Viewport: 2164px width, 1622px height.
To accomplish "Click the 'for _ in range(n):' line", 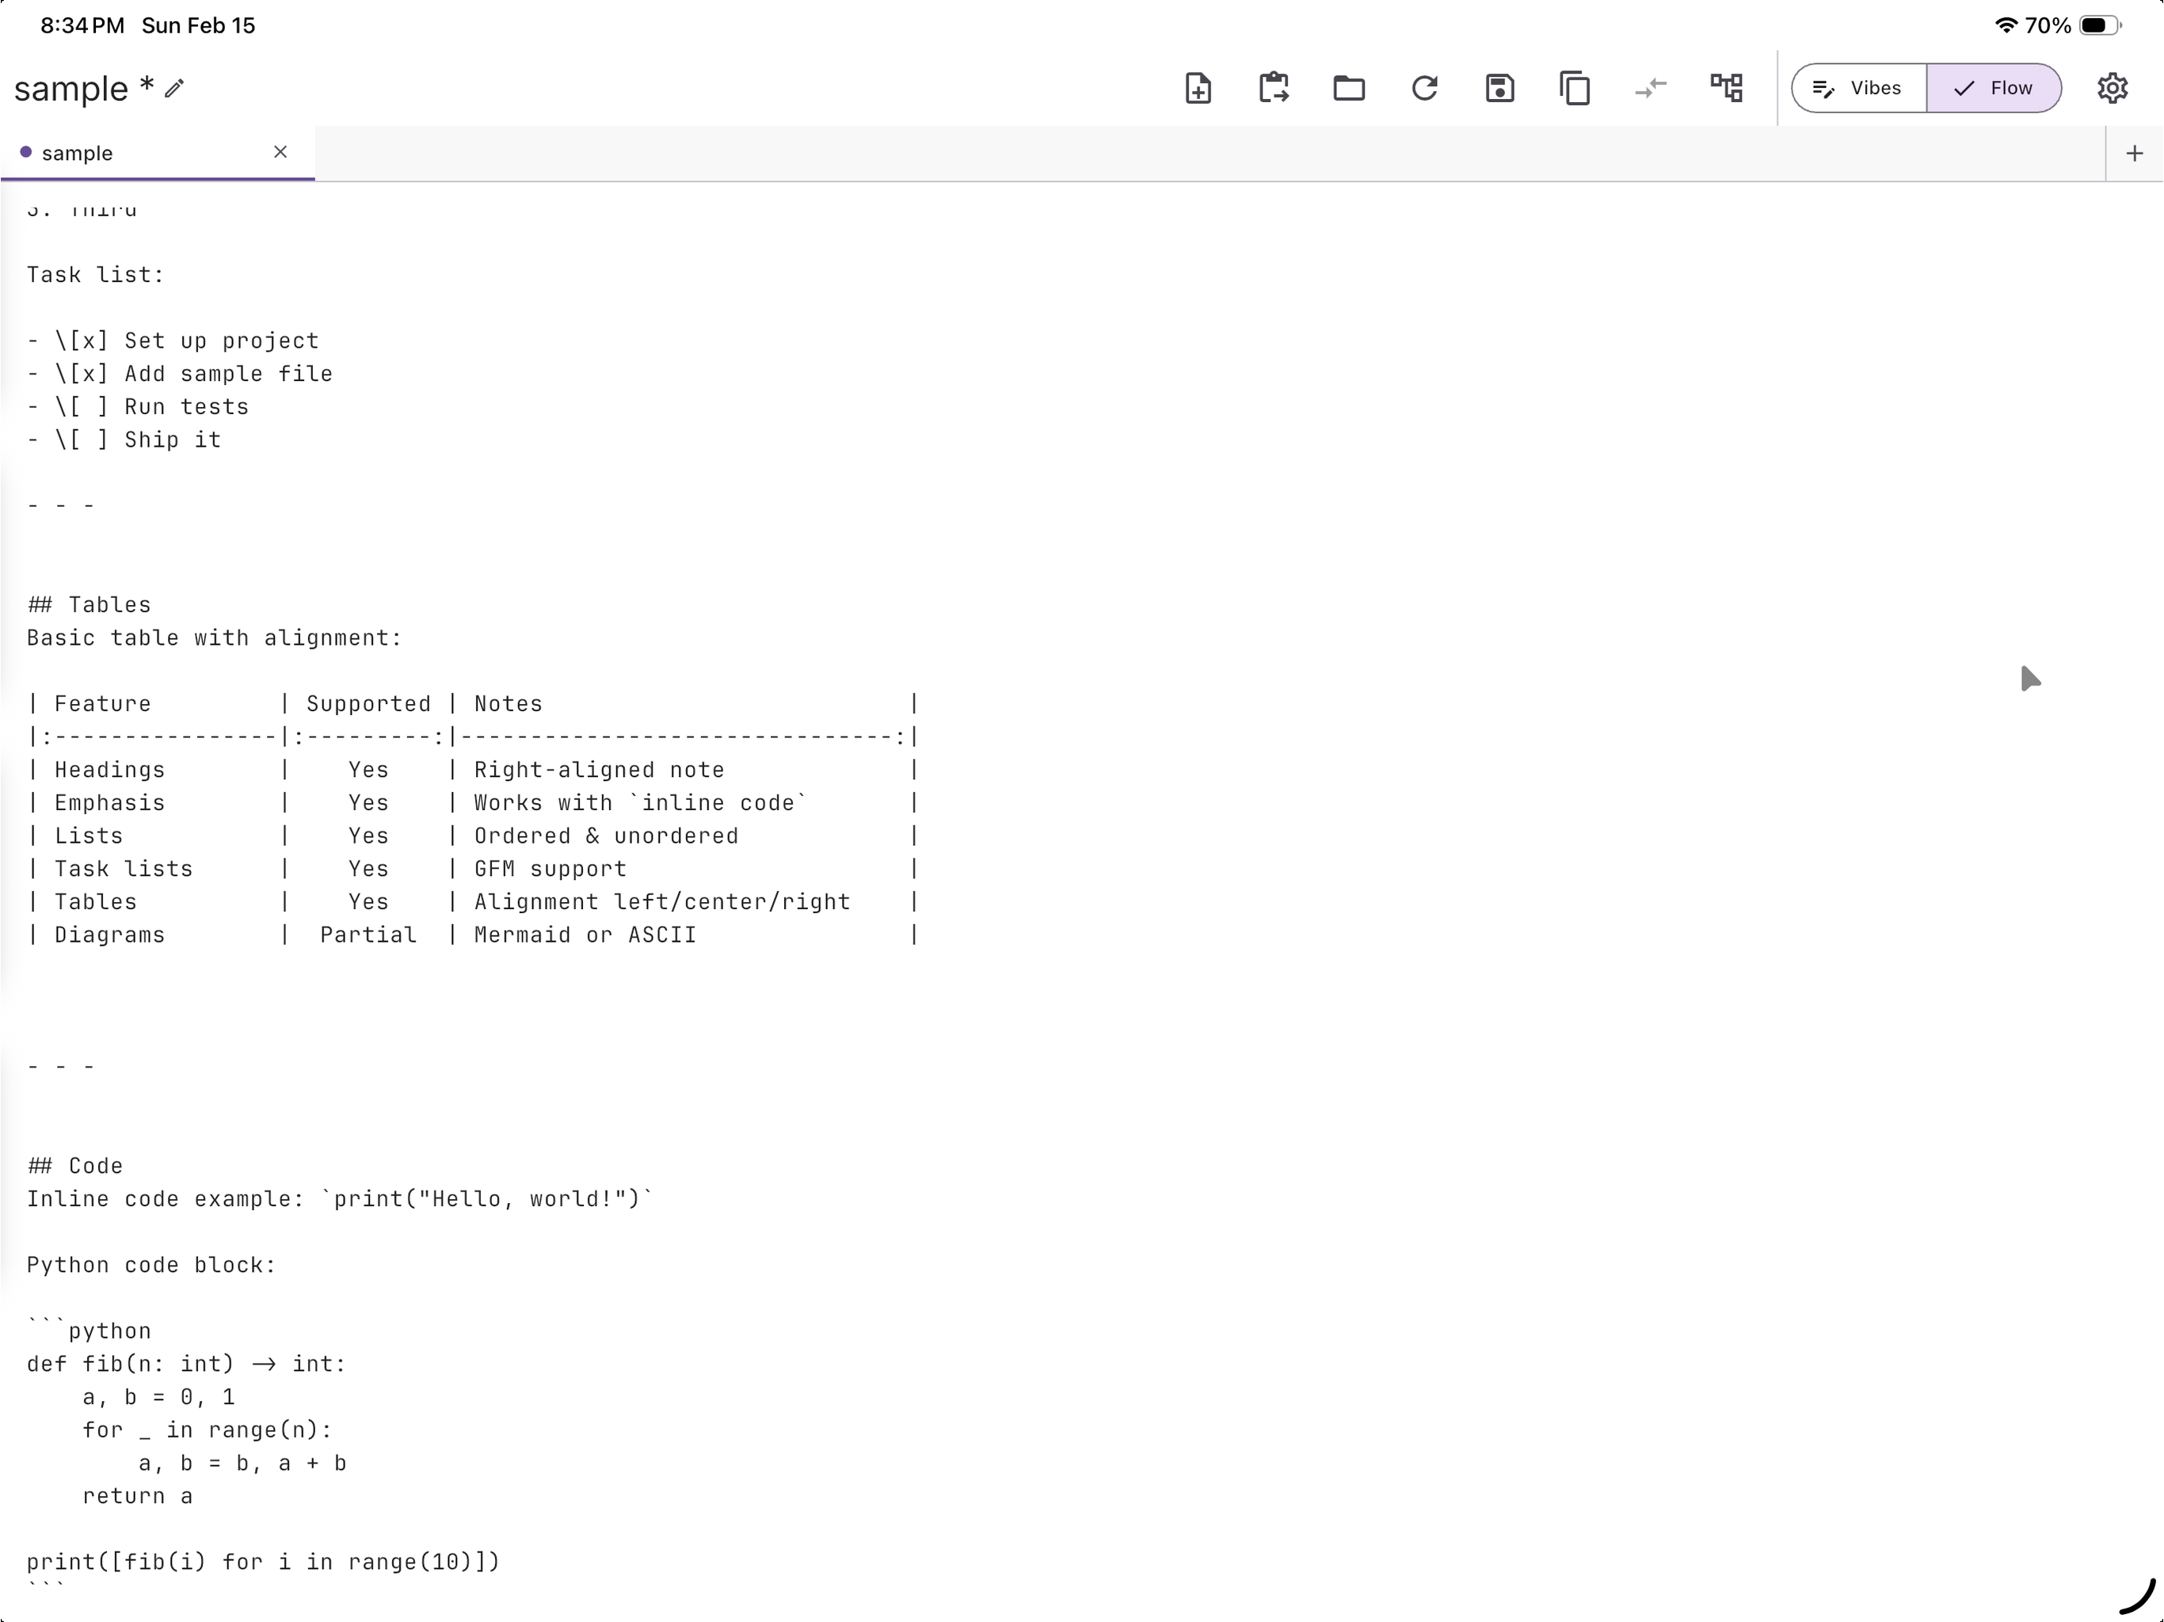I will pyautogui.click(x=208, y=1430).
